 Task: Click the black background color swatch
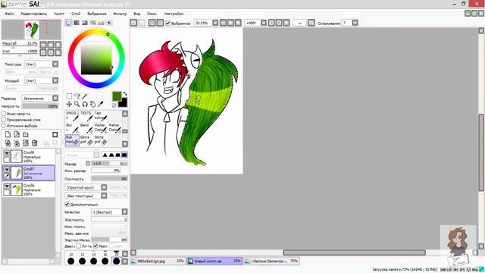(123, 103)
